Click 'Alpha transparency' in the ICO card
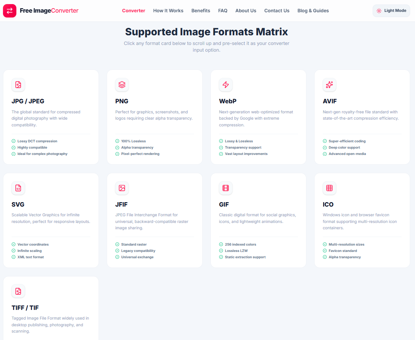Viewport: 415px width, 340px height. coord(345,257)
